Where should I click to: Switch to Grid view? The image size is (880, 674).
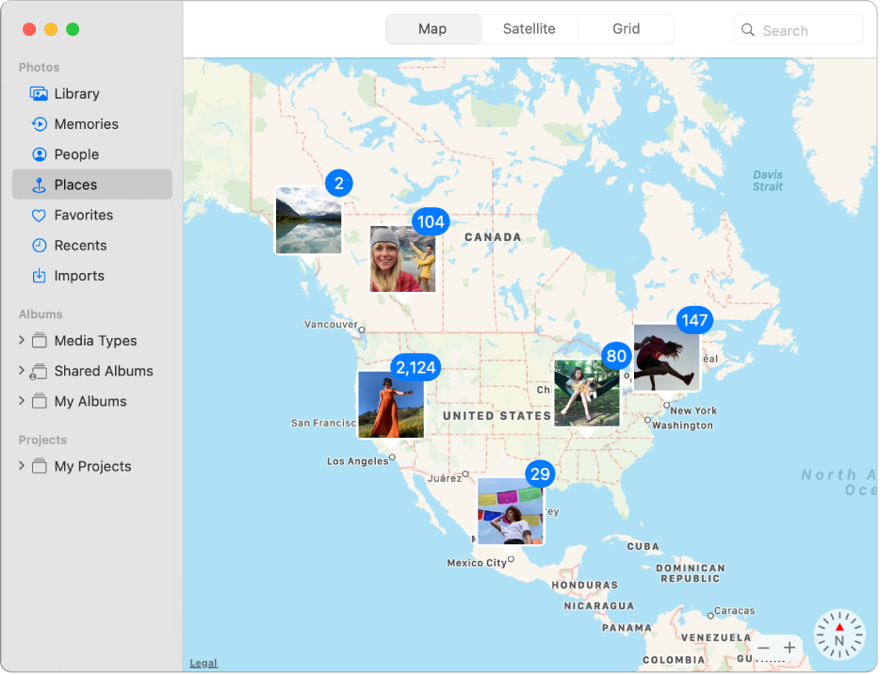point(625,28)
